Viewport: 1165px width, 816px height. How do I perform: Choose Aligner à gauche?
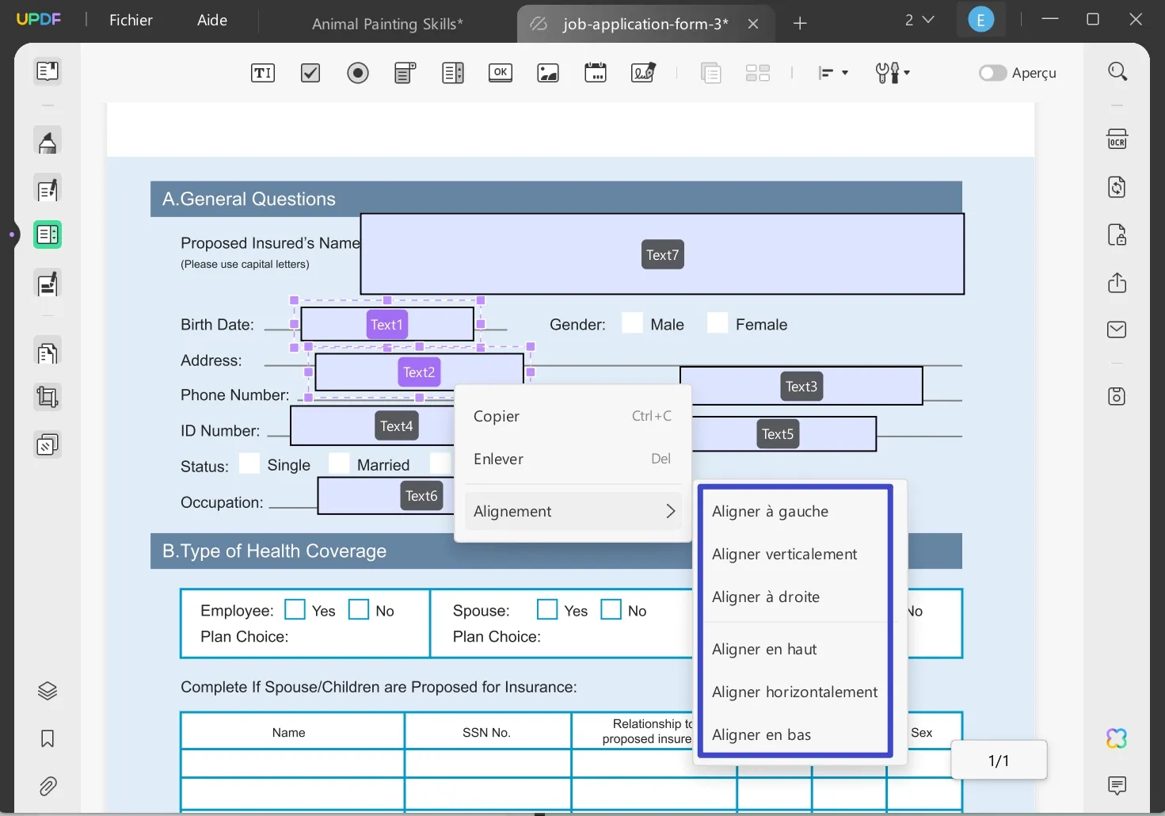pos(794,512)
